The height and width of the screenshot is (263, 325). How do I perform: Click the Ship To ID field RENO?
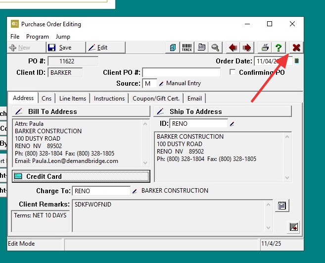pos(198,124)
